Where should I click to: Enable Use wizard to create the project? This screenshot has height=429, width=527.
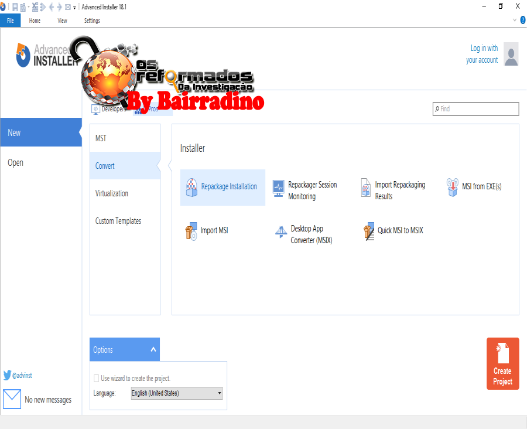[97, 378]
